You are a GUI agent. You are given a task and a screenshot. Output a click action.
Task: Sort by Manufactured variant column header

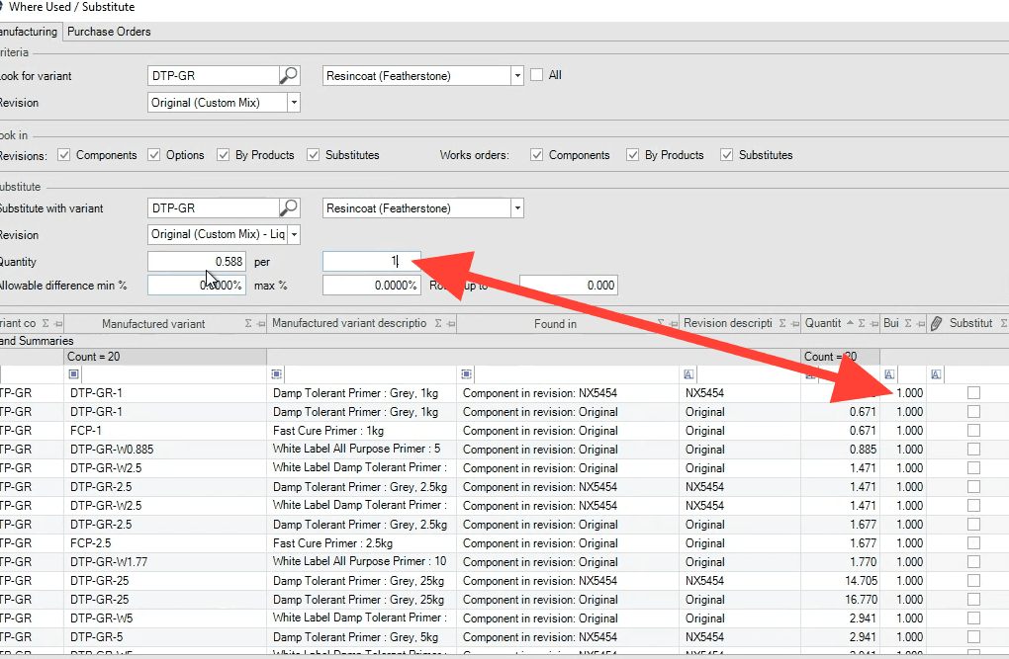pyautogui.click(x=153, y=324)
